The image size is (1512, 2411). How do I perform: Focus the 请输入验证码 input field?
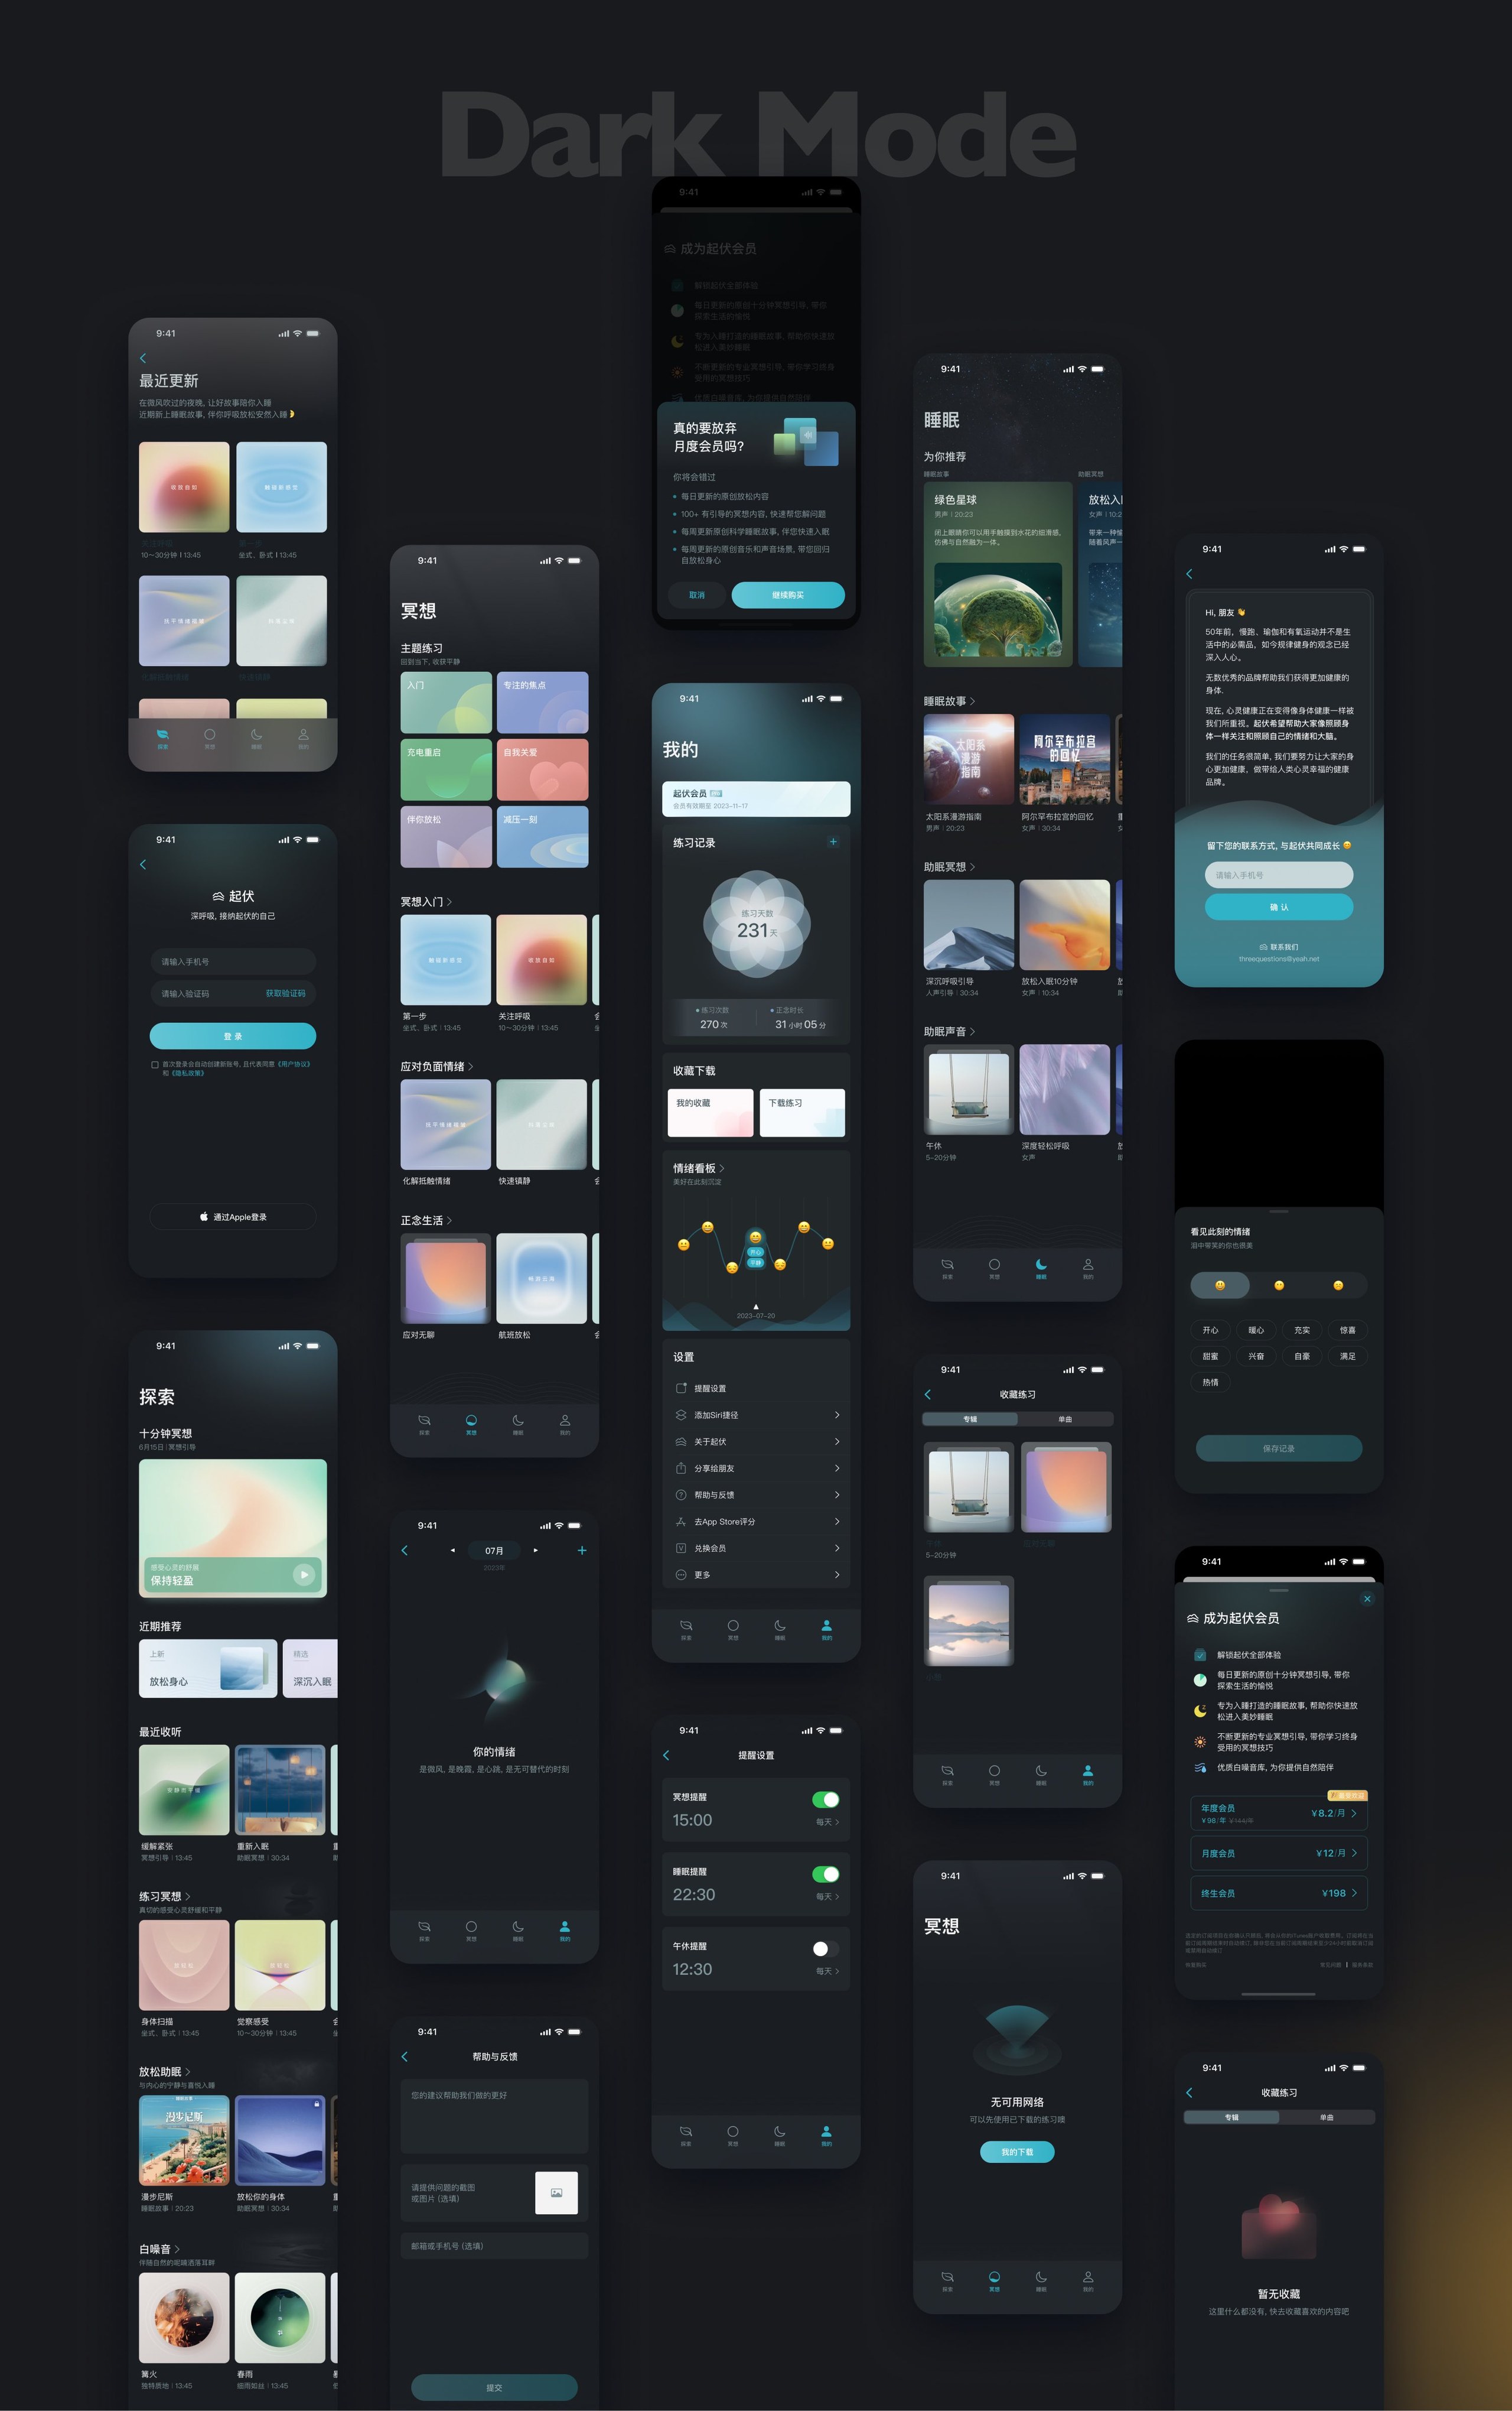[x=233, y=993]
